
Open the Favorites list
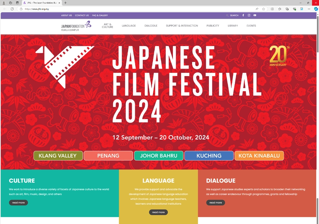pyautogui.click(x=280, y=9)
